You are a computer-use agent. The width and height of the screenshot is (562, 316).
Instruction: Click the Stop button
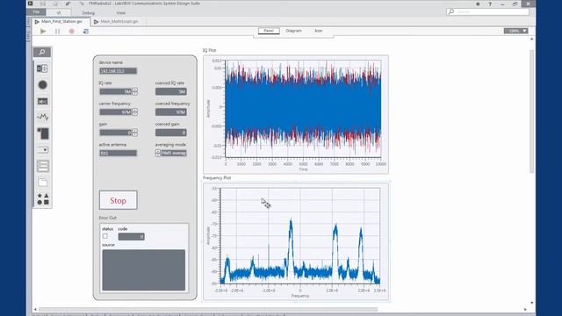point(118,200)
